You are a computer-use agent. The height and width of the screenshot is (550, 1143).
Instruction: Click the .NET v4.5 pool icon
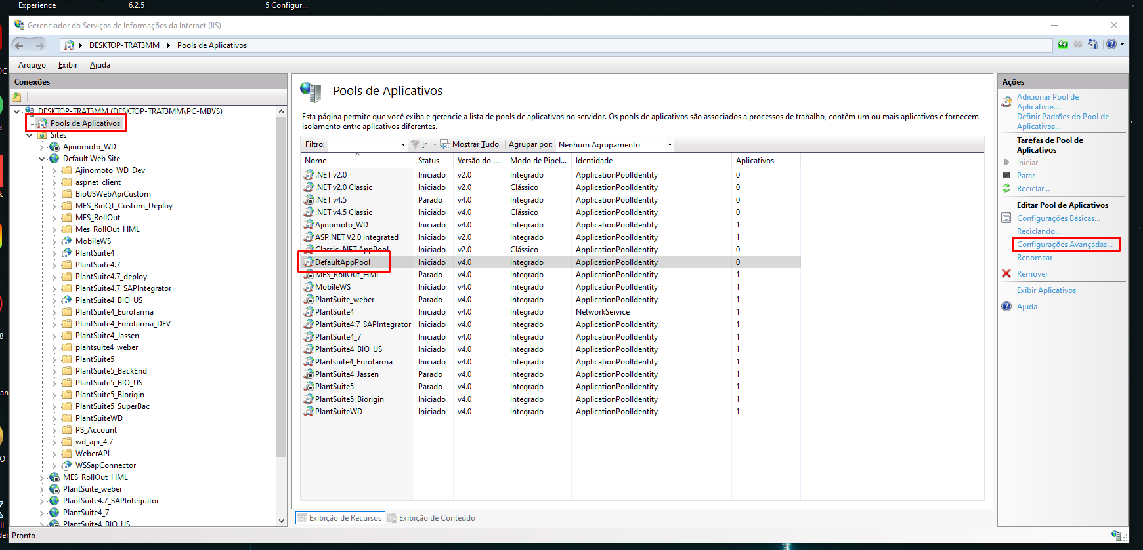click(309, 199)
